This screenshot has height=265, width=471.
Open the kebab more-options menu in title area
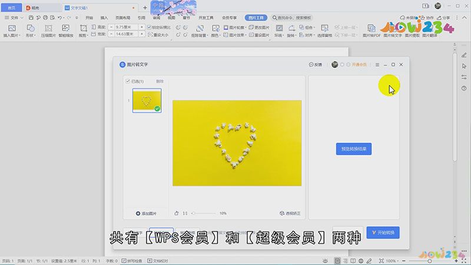(x=457, y=18)
